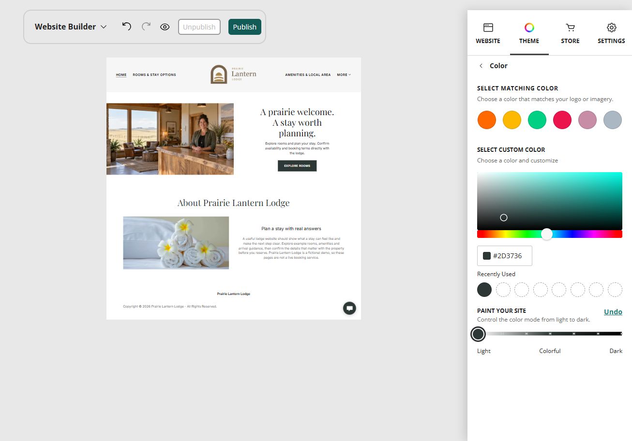Go back from the Color panel
This screenshot has height=441, width=632.
481,66
